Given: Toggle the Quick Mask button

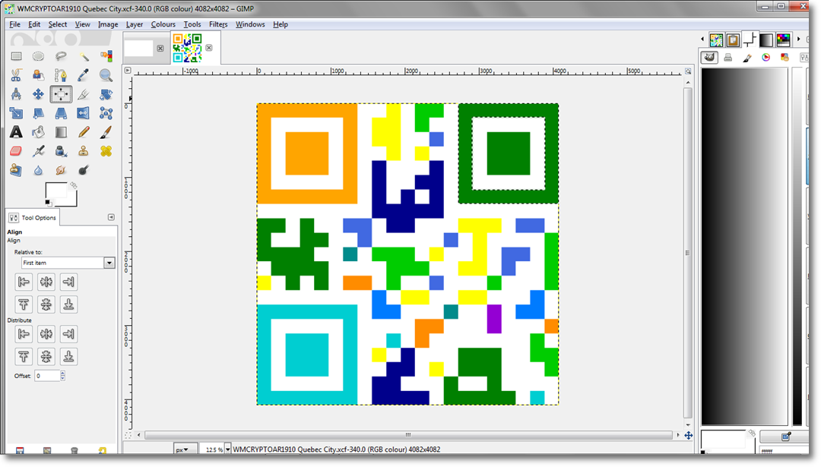Looking at the screenshot, I should coord(128,435).
